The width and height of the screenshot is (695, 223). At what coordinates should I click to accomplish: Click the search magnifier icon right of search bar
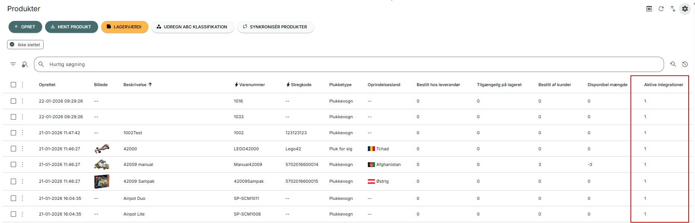673,64
